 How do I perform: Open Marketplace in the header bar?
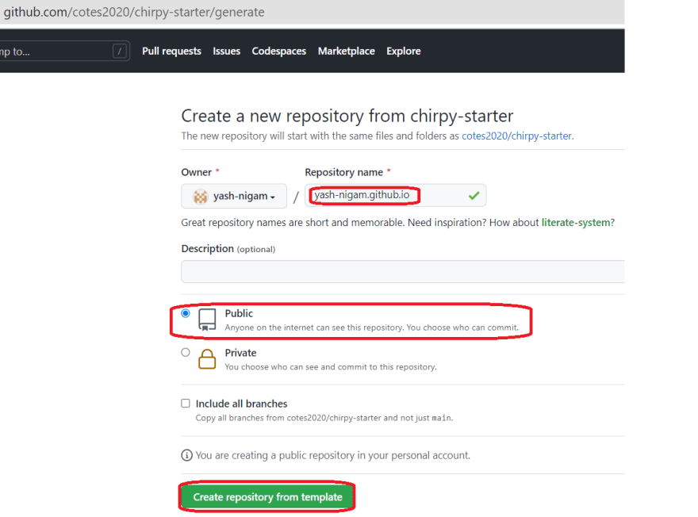click(346, 52)
